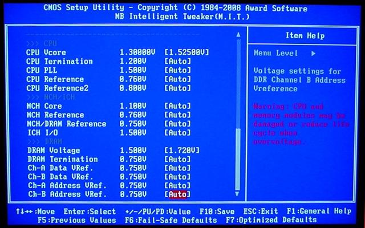365x228 pixels.
Task: Open DRAM Termination [Auto] value
Action: (177, 159)
